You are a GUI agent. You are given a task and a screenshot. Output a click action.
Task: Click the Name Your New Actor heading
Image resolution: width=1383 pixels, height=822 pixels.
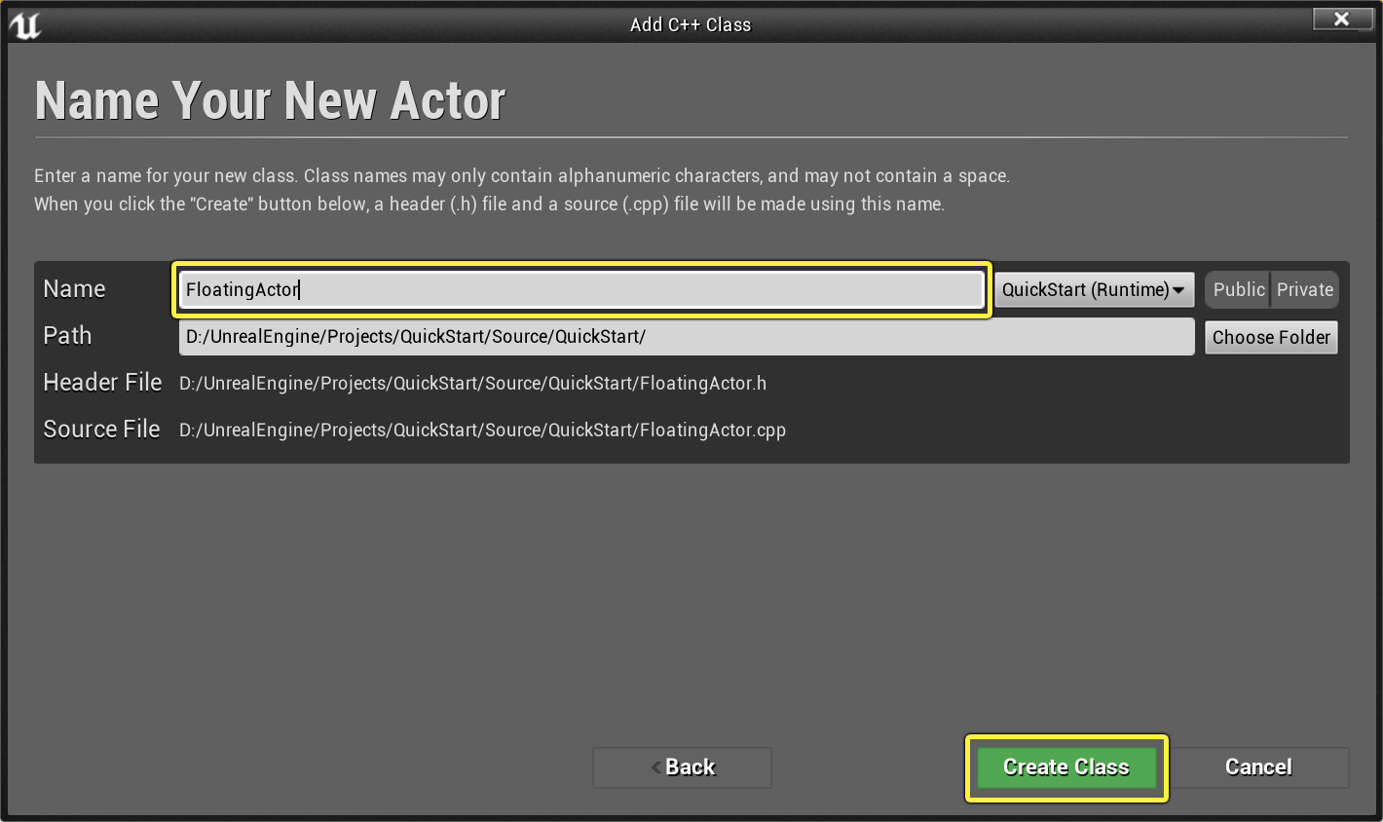(270, 100)
